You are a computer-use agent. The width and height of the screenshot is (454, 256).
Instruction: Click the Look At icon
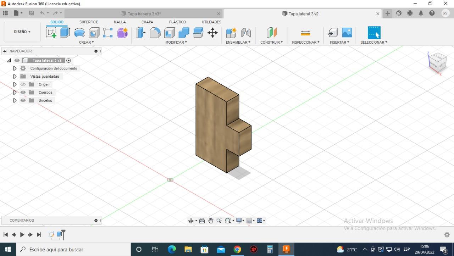pos(202,221)
